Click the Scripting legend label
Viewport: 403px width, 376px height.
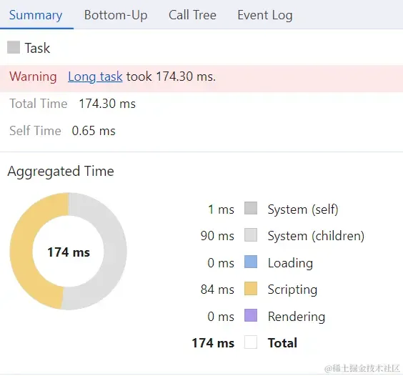pos(292,290)
